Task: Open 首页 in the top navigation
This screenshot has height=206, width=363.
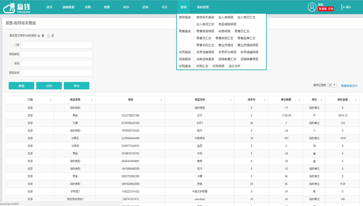Action: (x=49, y=7)
